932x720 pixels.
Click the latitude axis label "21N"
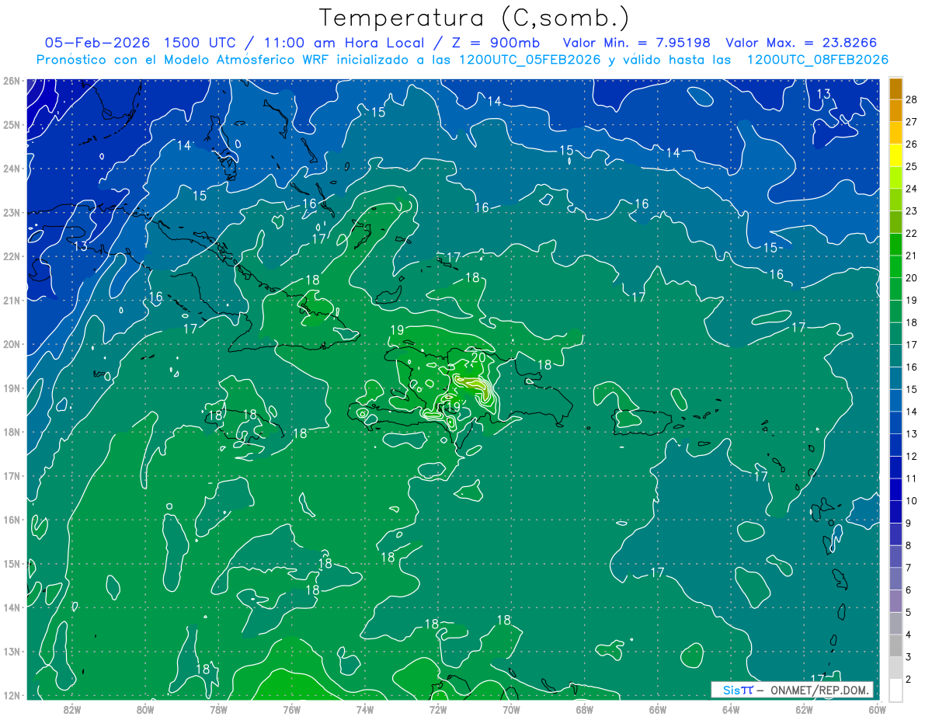coord(12,301)
